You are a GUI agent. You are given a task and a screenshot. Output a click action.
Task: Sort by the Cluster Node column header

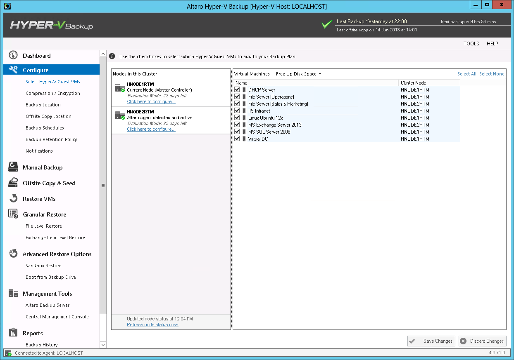pyautogui.click(x=429, y=83)
